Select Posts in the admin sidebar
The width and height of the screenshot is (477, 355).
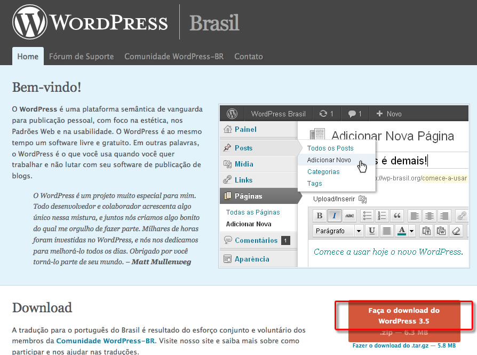[243, 148]
